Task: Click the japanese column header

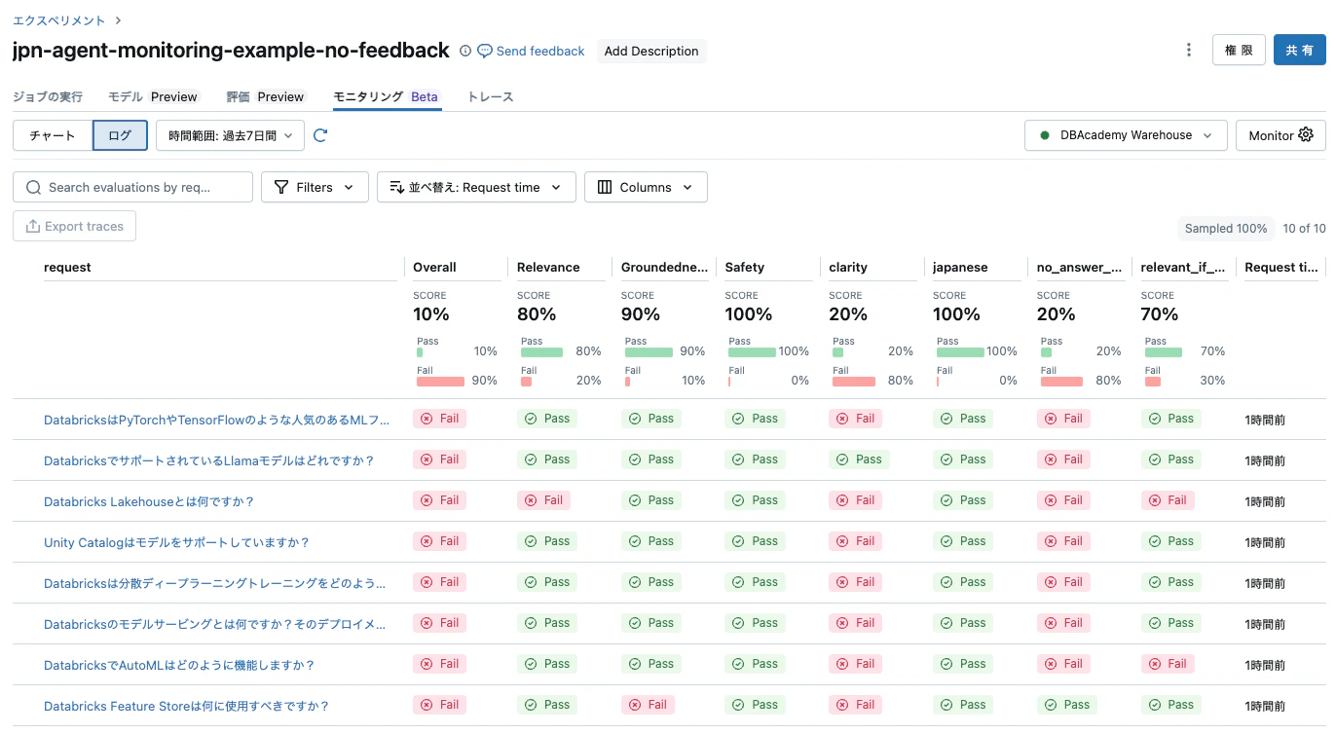Action: click(960, 267)
